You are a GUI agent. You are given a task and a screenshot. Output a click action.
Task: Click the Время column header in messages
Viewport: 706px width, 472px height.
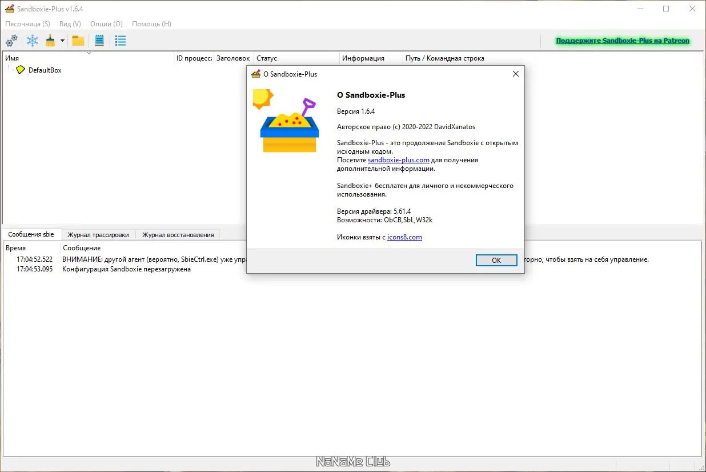point(31,248)
